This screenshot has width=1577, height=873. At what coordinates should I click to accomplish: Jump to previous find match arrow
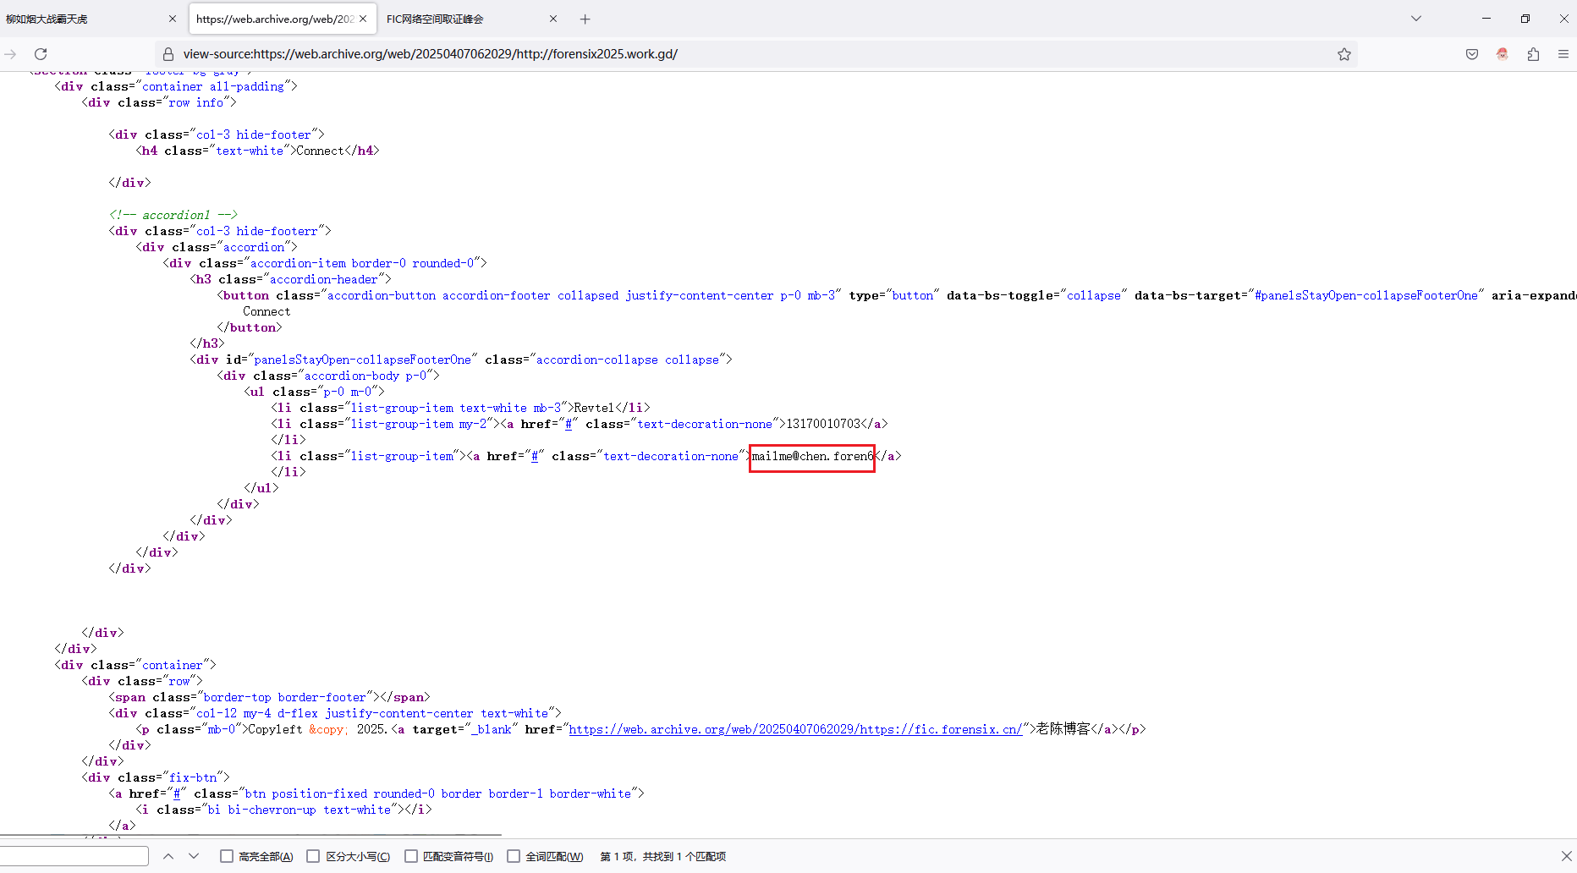click(x=168, y=856)
